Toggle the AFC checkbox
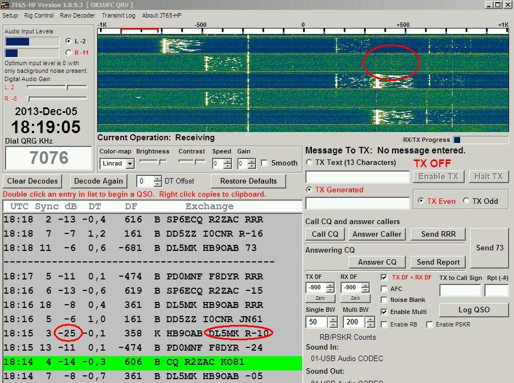 coord(384,289)
